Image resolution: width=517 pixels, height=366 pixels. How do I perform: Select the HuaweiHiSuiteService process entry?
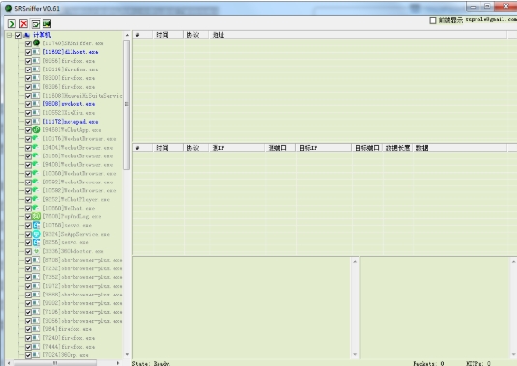82,96
